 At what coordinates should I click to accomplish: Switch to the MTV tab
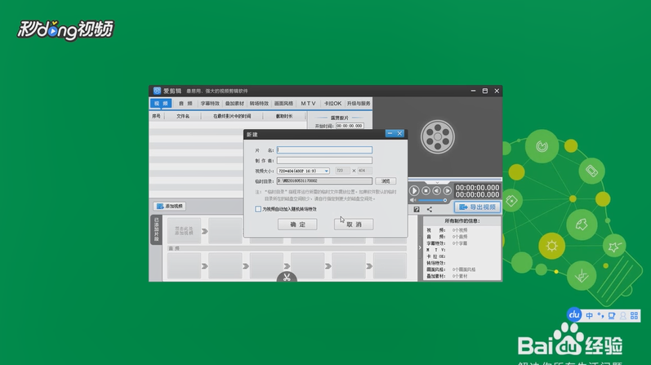pyautogui.click(x=308, y=104)
